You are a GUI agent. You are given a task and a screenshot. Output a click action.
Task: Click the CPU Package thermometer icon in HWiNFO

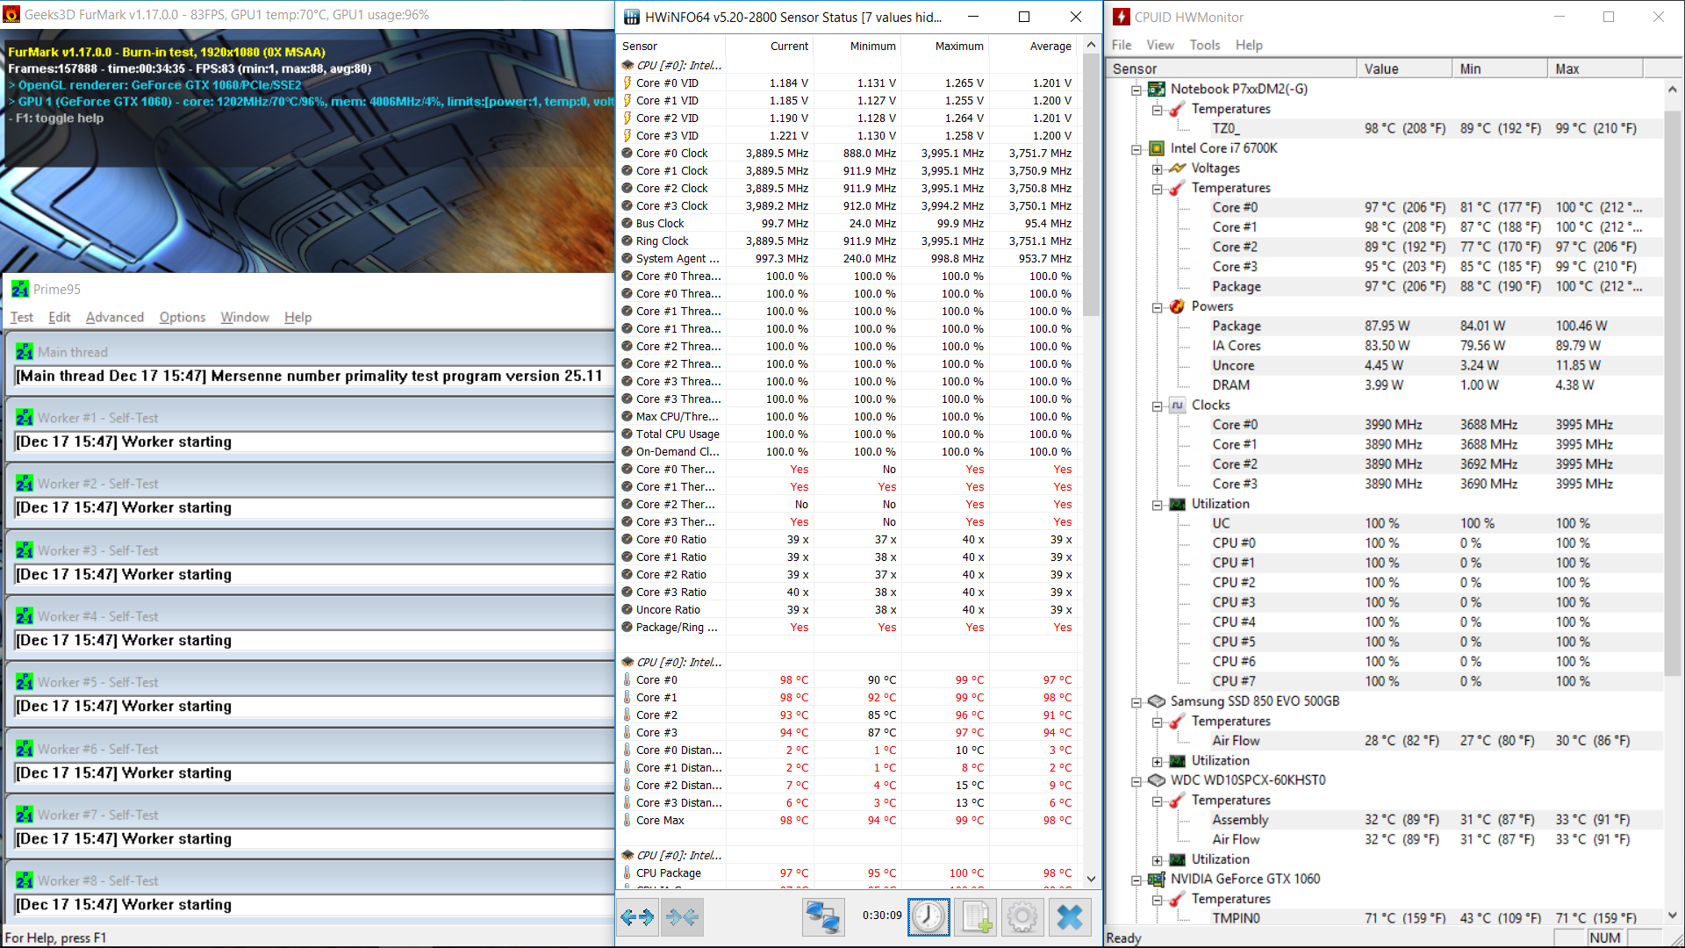pos(627,873)
